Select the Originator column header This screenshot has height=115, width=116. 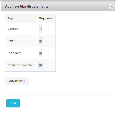tap(46, 18)
